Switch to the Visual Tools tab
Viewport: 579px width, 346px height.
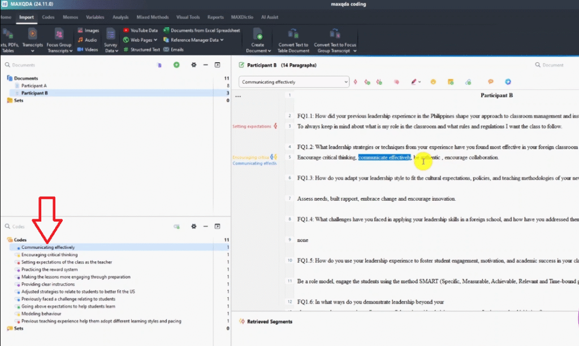tap(188, 18)
